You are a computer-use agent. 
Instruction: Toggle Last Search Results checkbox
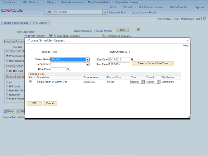(133, 12)
